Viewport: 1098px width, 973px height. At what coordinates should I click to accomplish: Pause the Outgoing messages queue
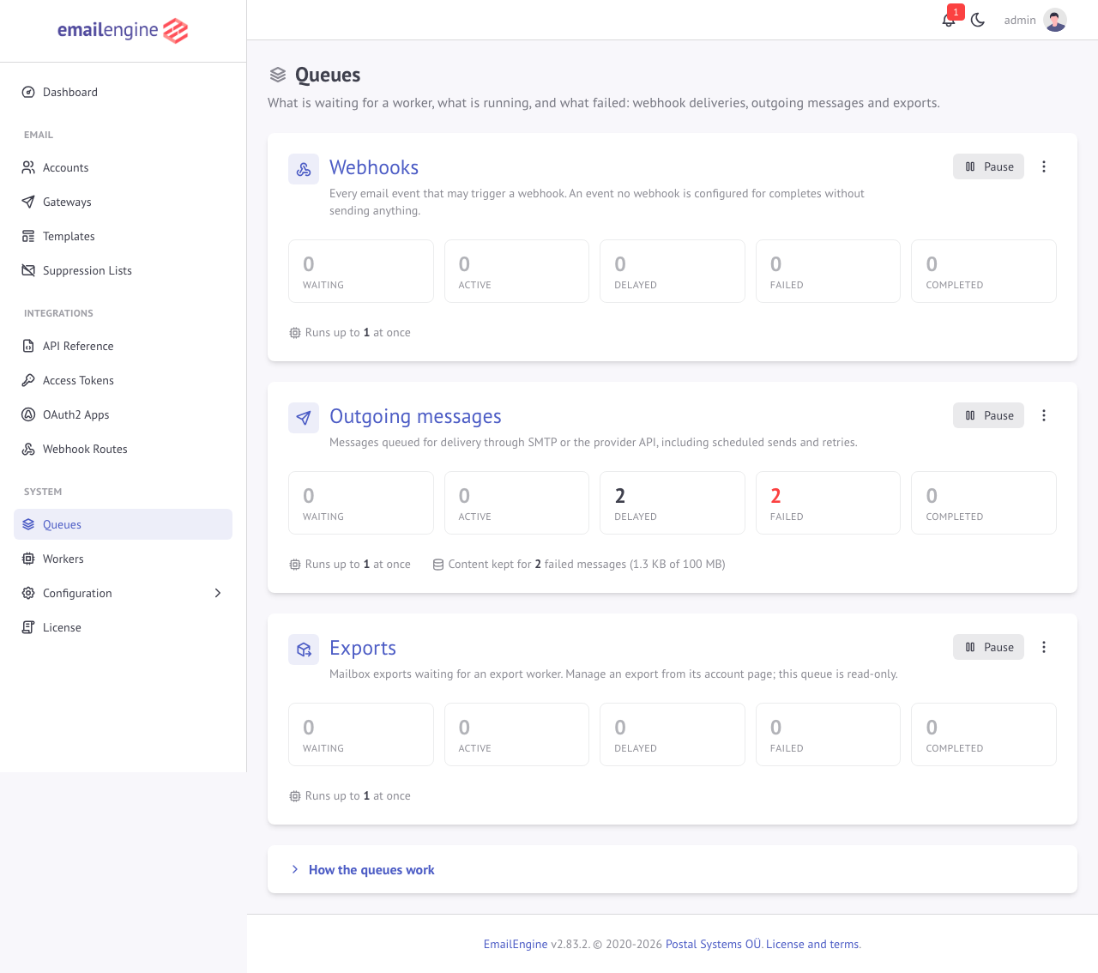(988, 415)
